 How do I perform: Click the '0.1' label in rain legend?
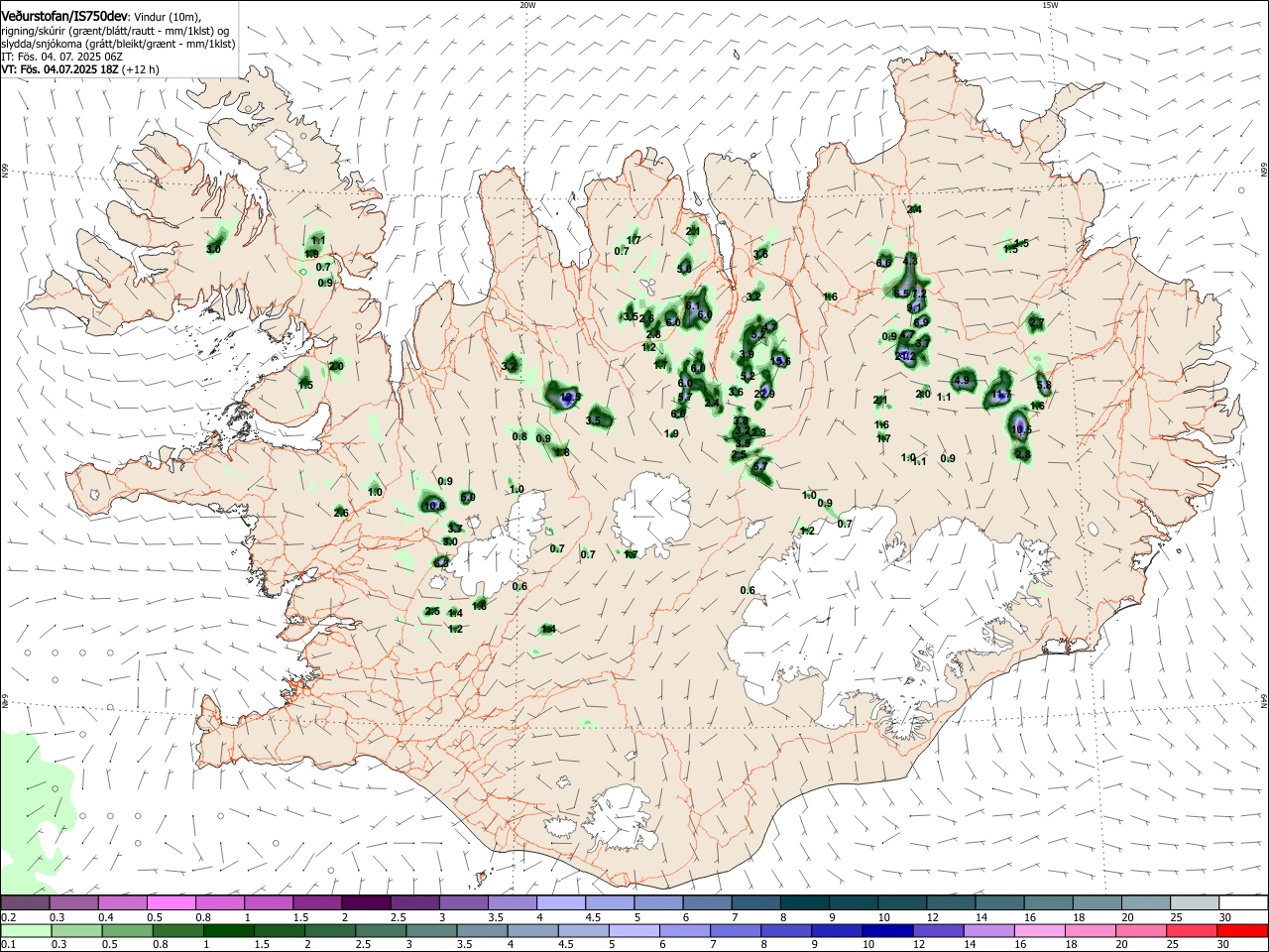(9, 945)
